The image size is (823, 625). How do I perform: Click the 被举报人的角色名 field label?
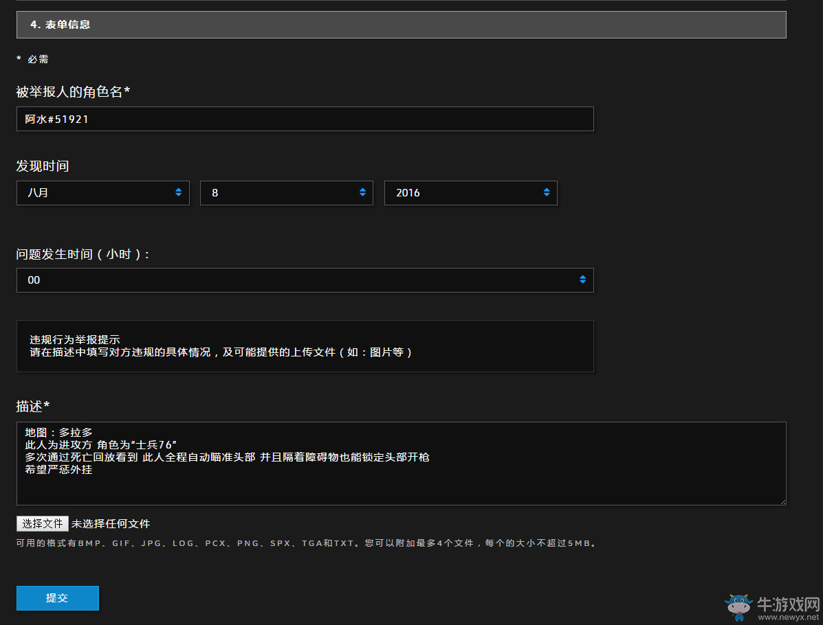tap(73, 91)
